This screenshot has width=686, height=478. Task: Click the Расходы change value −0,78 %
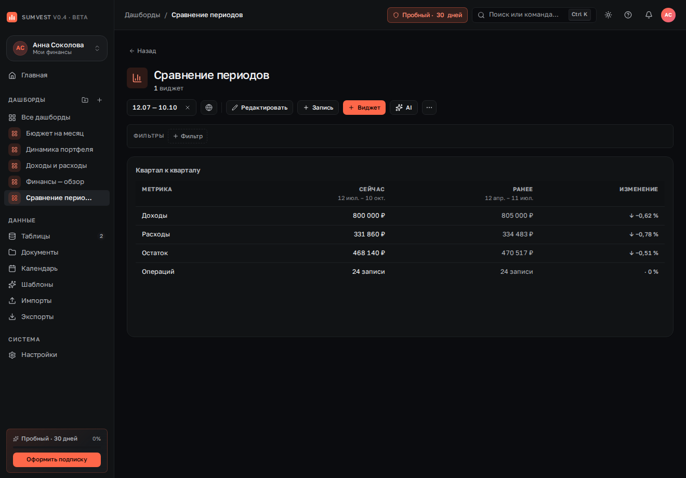coord(644,234)
